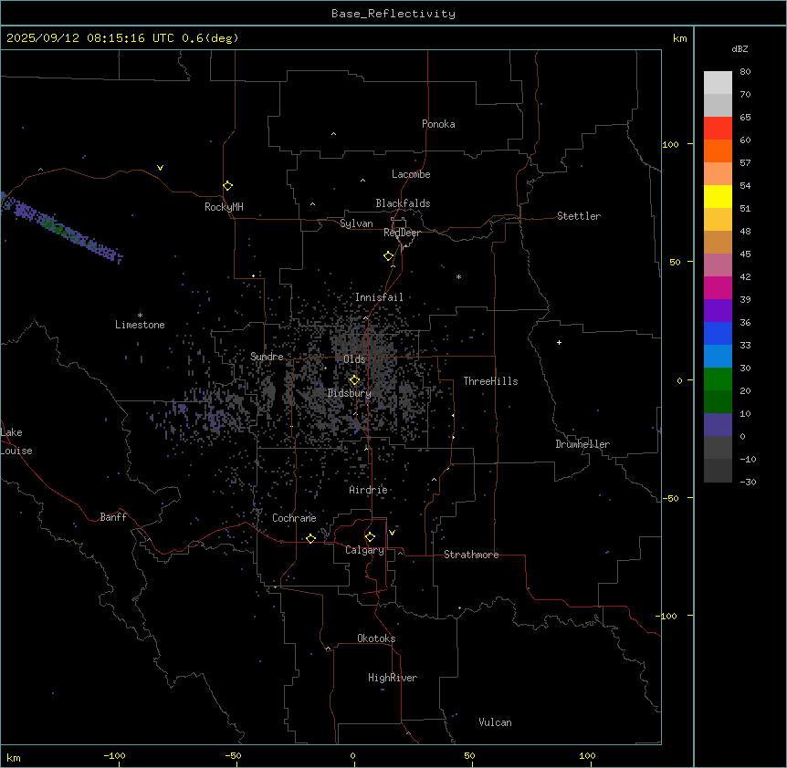The width and height of the screenshot is (787, 768).
Task: Click the yellow diamond marker above Calgary label
Action: tap(371, 537)
